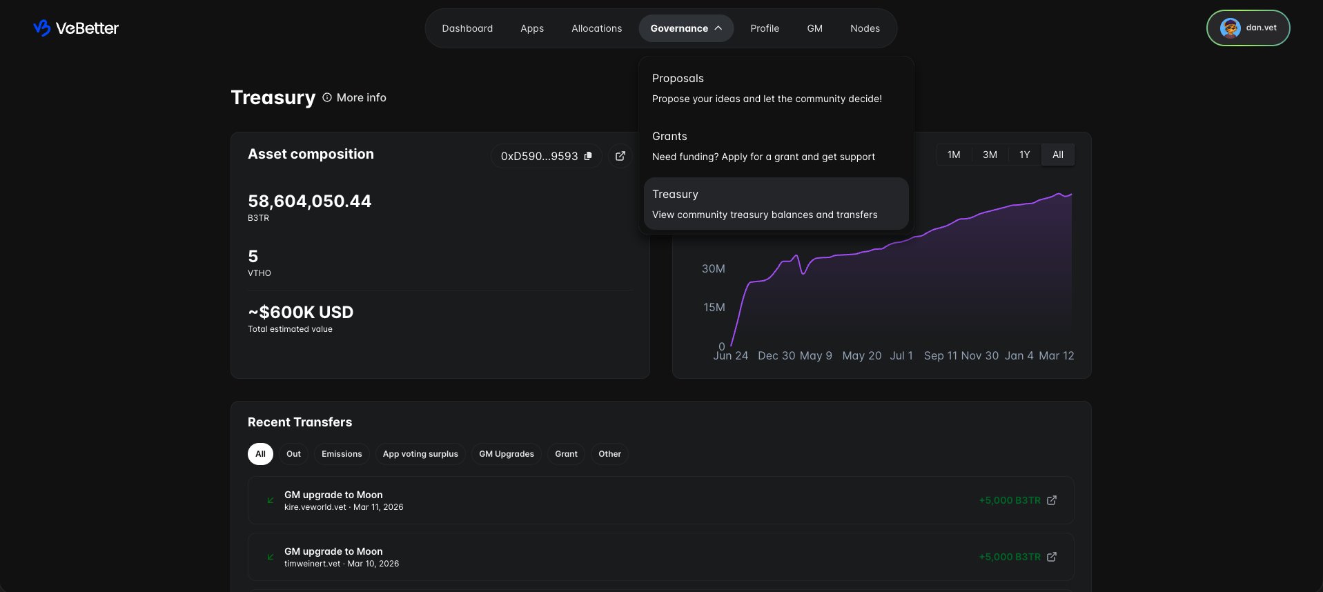Copy the treasury address 0xD590...9593

(588, 156)
